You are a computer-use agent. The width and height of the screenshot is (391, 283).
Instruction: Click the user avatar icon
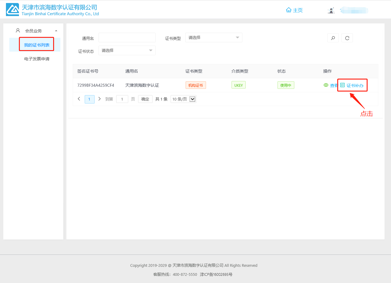pos(331,11)
